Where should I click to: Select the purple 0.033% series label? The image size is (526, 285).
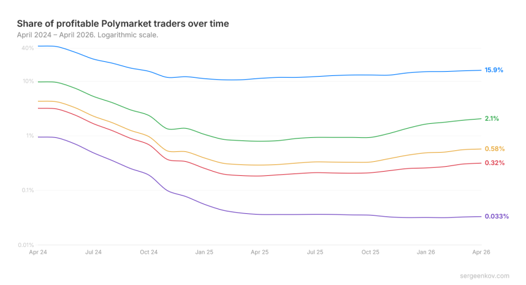(497, 216)
